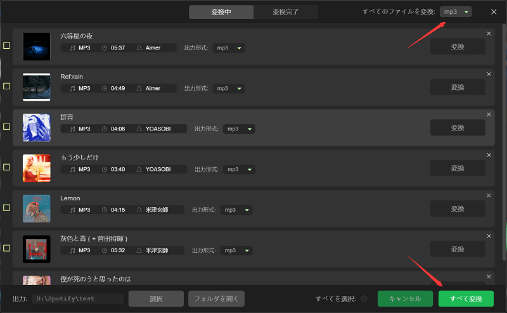Click 変換 button for Ref:rain
This screenshot has height=313, width=507.
pos(458,87)
